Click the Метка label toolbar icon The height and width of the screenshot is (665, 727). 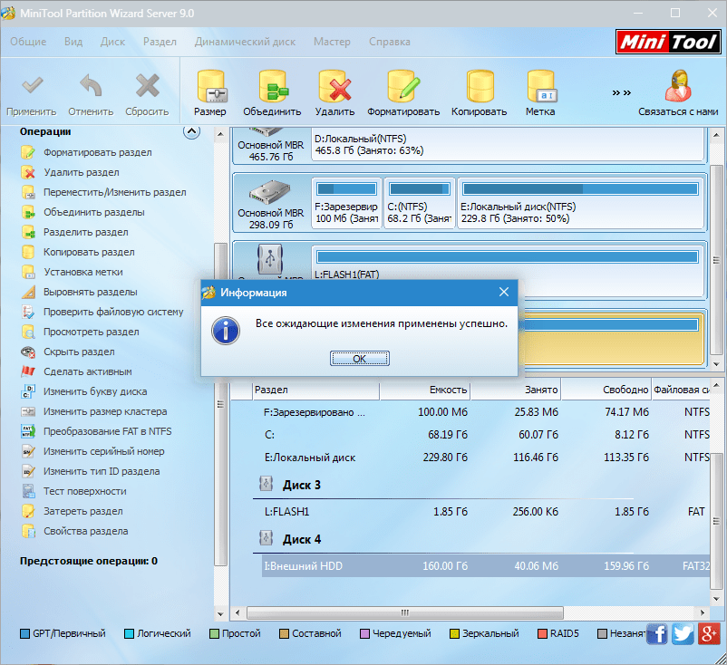point(540,89)
